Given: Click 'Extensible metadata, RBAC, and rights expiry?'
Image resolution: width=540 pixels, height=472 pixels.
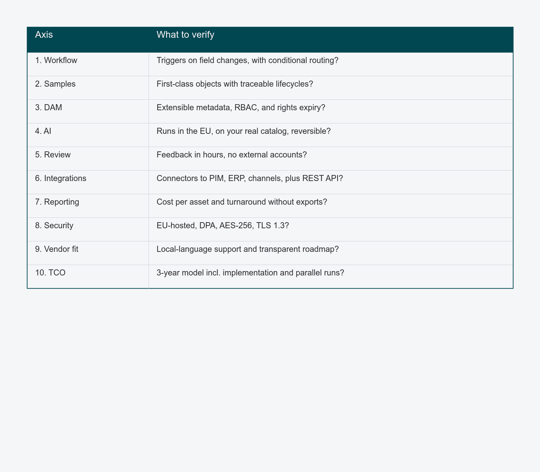Looking at the screenshot, I should click(x=241, y=108).
